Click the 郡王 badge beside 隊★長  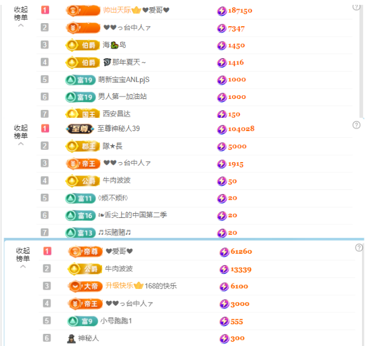pyautogui.click(x=83, y=146)
